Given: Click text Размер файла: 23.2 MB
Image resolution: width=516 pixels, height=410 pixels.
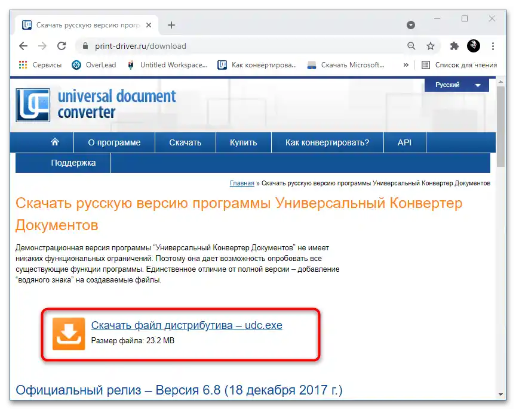Looking at the screenshot, I should tap(133, 341).
